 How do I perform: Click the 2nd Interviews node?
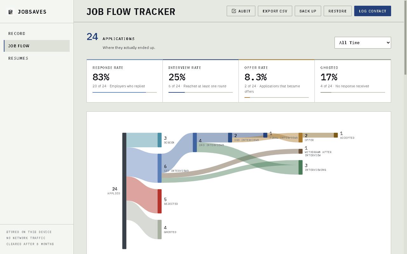(x=195, y=142)
